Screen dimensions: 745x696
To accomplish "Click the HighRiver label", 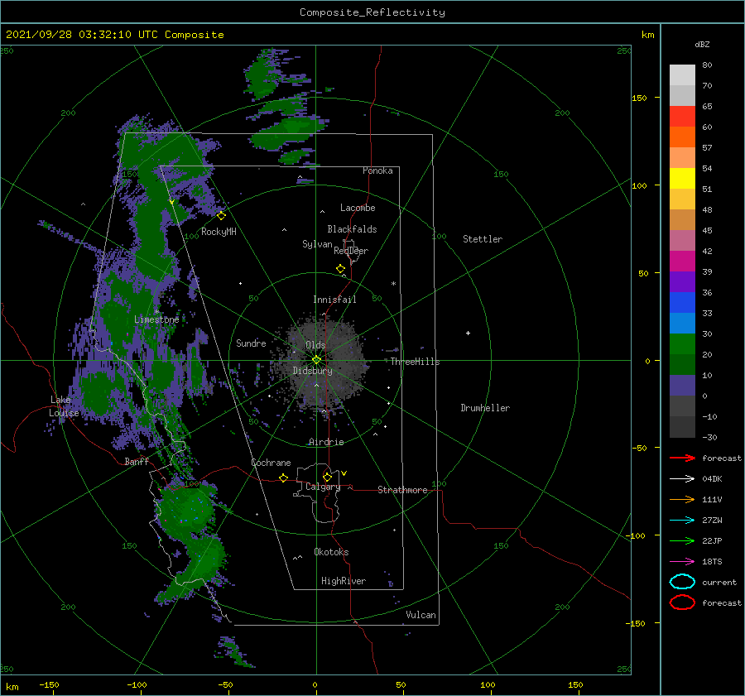I will click(344, 581).
